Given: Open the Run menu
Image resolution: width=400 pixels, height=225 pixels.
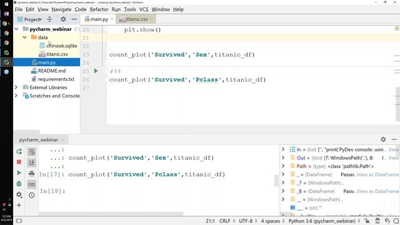Looking at the screenshot, I should tap(116, 9).
